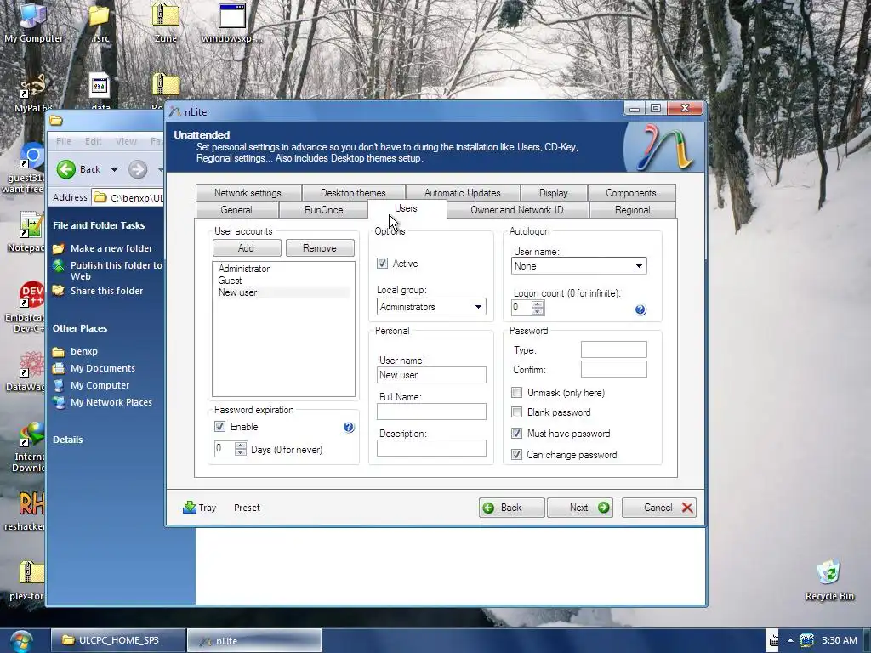Click the Windows Start orb

(21, 641)
